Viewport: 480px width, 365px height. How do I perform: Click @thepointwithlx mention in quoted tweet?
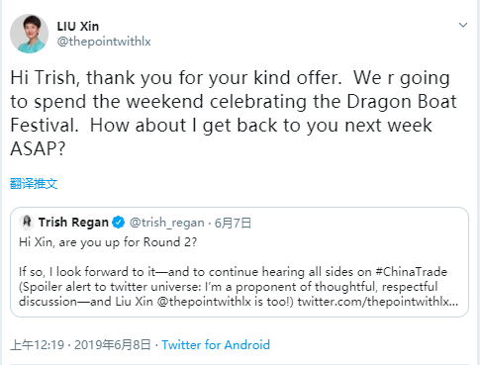click(x=204, y=302)
